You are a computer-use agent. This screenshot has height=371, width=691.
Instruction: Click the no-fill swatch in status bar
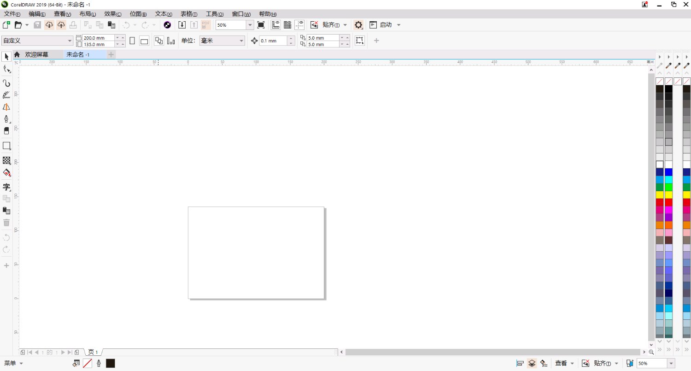87,363
